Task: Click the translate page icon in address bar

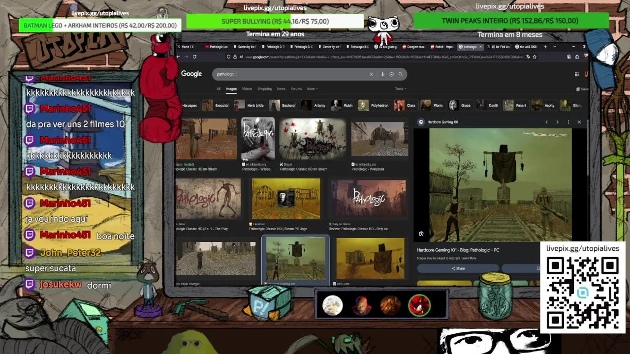Action: [528, 57]
